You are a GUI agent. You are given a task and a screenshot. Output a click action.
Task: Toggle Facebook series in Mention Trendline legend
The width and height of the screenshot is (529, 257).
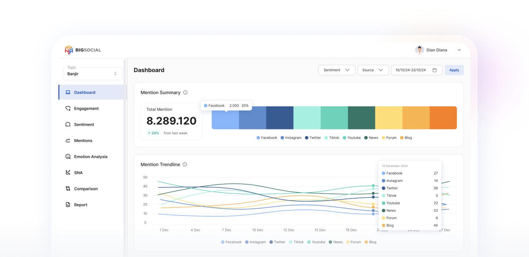pos(231,242)
